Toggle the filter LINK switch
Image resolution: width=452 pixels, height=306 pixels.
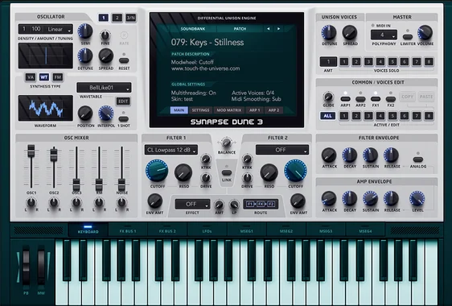(x=227, y=172)
